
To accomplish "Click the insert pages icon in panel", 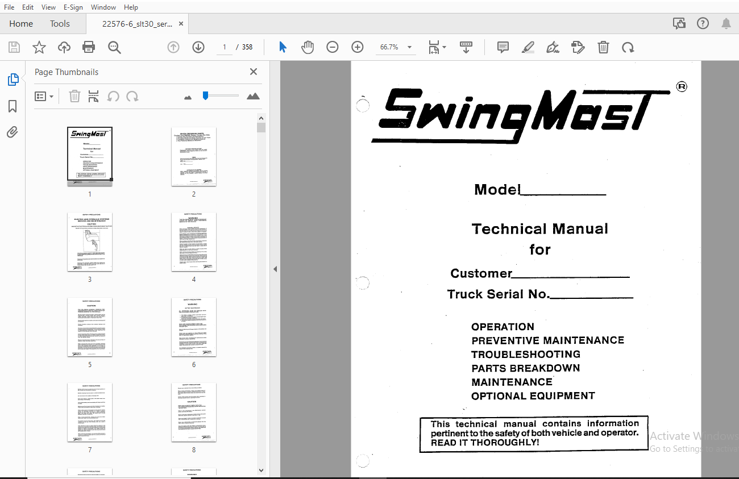I will click(94, 97).
